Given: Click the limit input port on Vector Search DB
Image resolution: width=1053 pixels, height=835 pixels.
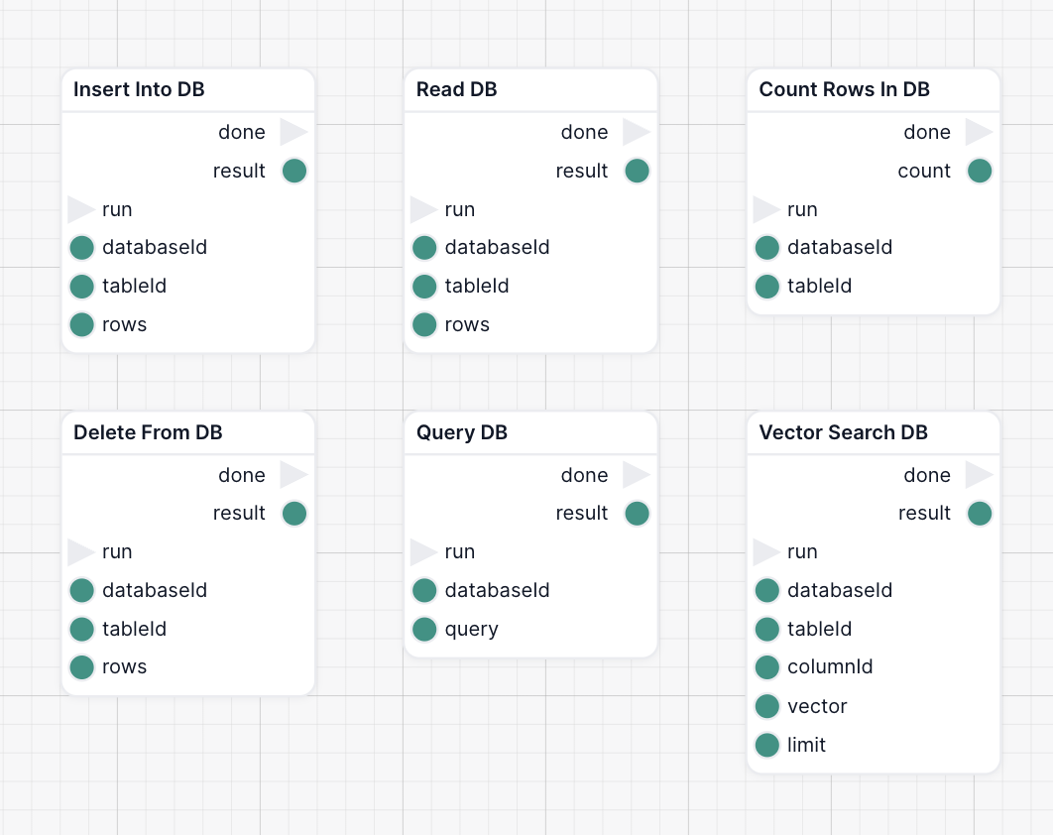Looking at the screenshot, I should tap(767, 745).
